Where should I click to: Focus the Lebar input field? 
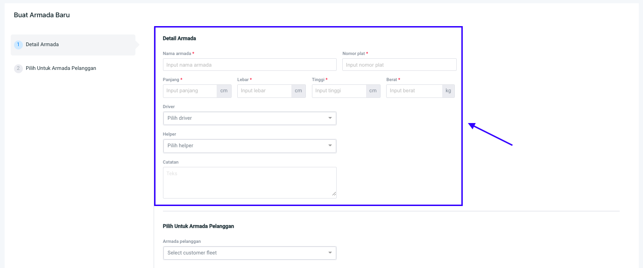(x=264, y=91)
